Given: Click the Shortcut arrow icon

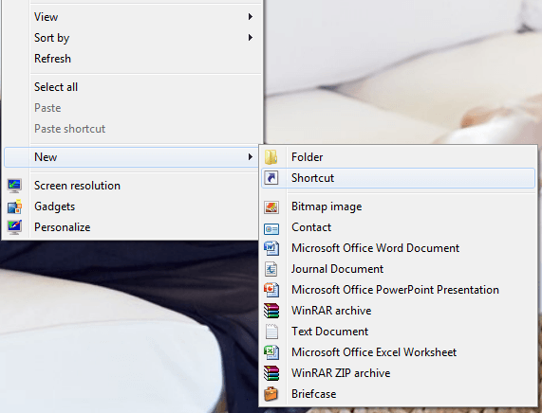Looking at the screenshot, I should 271,178.
